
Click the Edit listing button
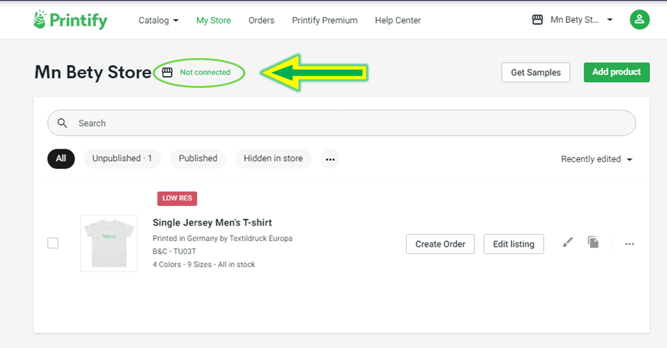point(514,244)
